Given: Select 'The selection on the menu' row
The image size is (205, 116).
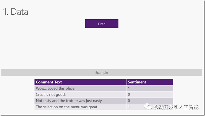Looking at the screenshot, I should tap(104, 107).
